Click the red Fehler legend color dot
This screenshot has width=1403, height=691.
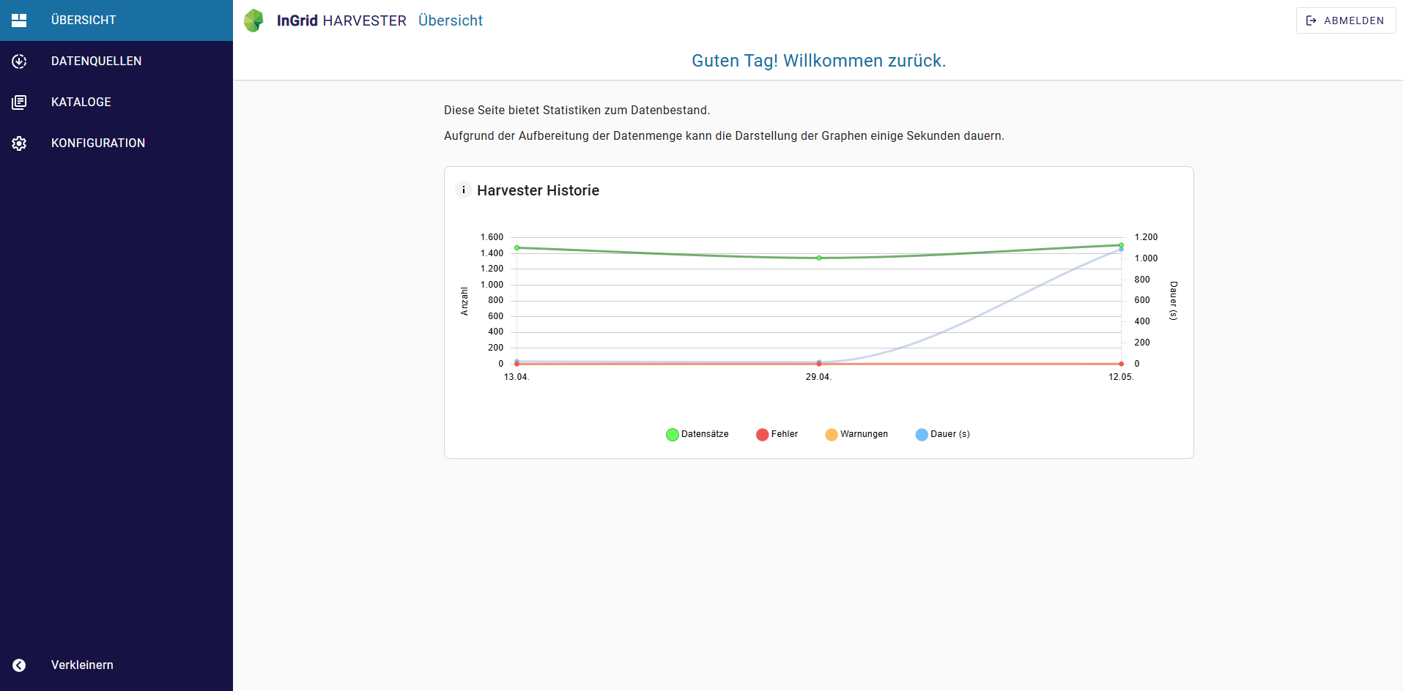[763, 435]
